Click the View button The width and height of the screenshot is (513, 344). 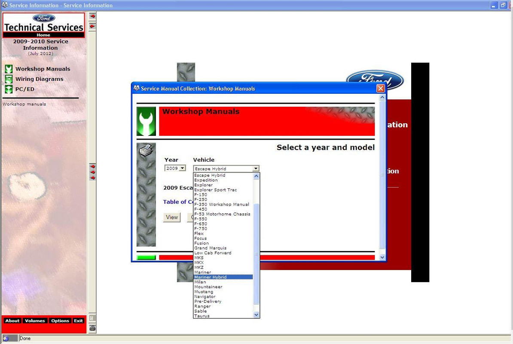[172, 217]
